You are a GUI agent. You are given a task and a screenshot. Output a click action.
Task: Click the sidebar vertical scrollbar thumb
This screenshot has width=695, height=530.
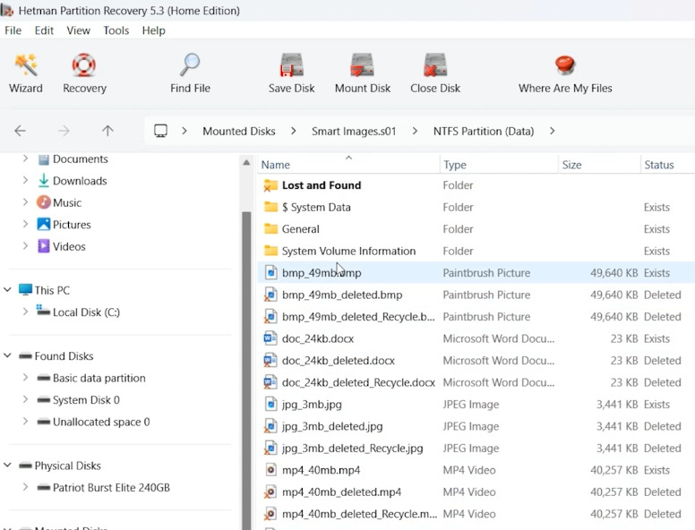point(246,370)
